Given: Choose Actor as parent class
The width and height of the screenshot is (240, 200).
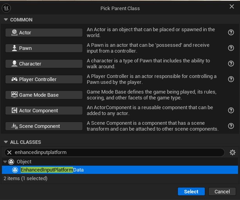Looking at the screenshot, I should 44,32.
